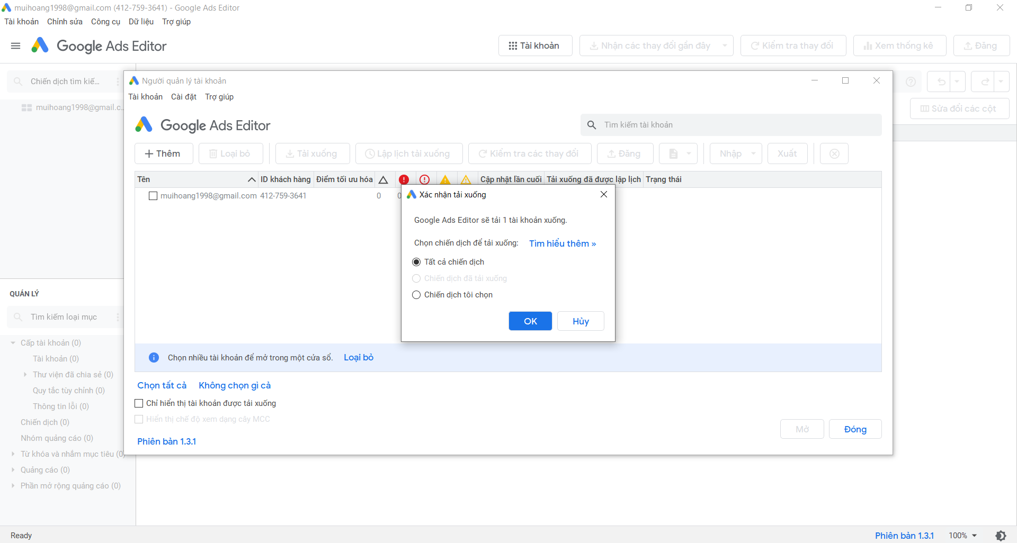Open the 'Tìm hiểu thêm' link
Image resolution: width=1017 pixels, height=543 pixels.
(562, 243)
